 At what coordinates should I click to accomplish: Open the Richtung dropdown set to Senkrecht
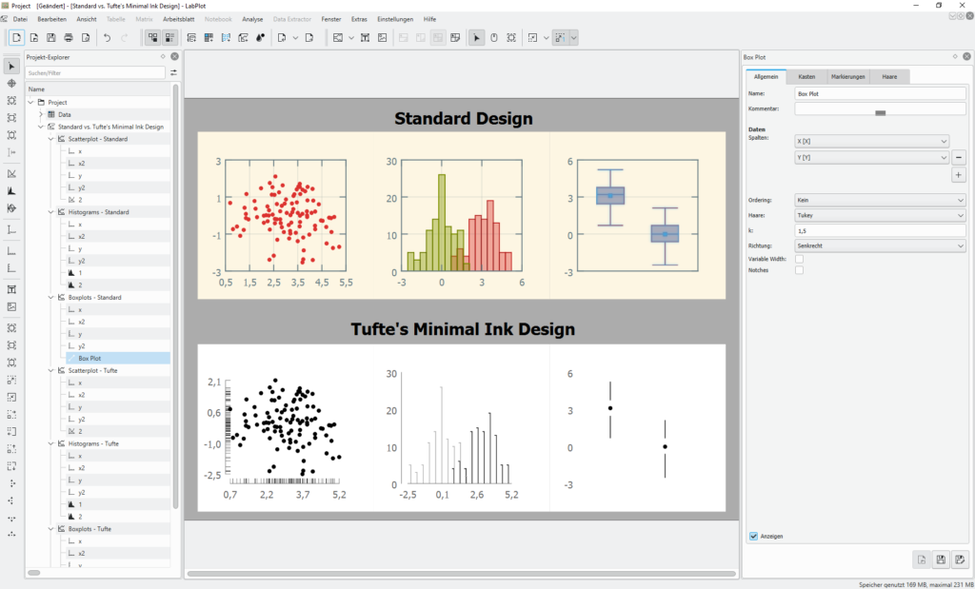tap(880, 245)
